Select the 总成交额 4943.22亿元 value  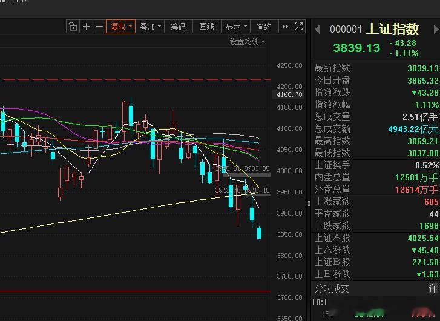click(413, 129)
